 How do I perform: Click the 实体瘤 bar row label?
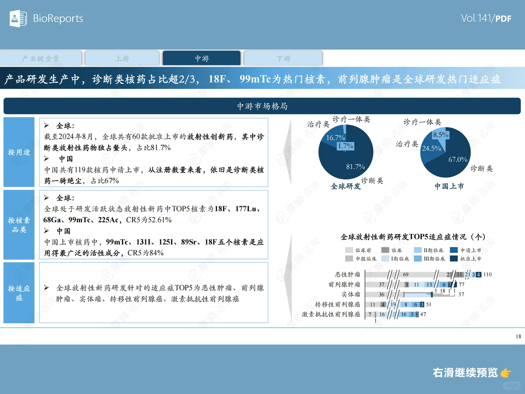(x=351, y=294)
